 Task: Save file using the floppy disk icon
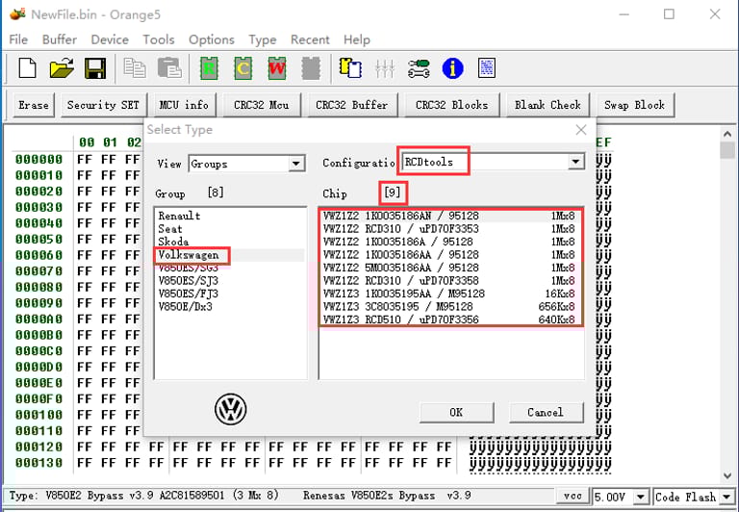(95, 68)
